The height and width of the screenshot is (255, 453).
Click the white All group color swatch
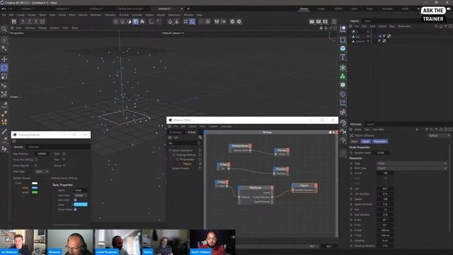[x=35, y=183]
